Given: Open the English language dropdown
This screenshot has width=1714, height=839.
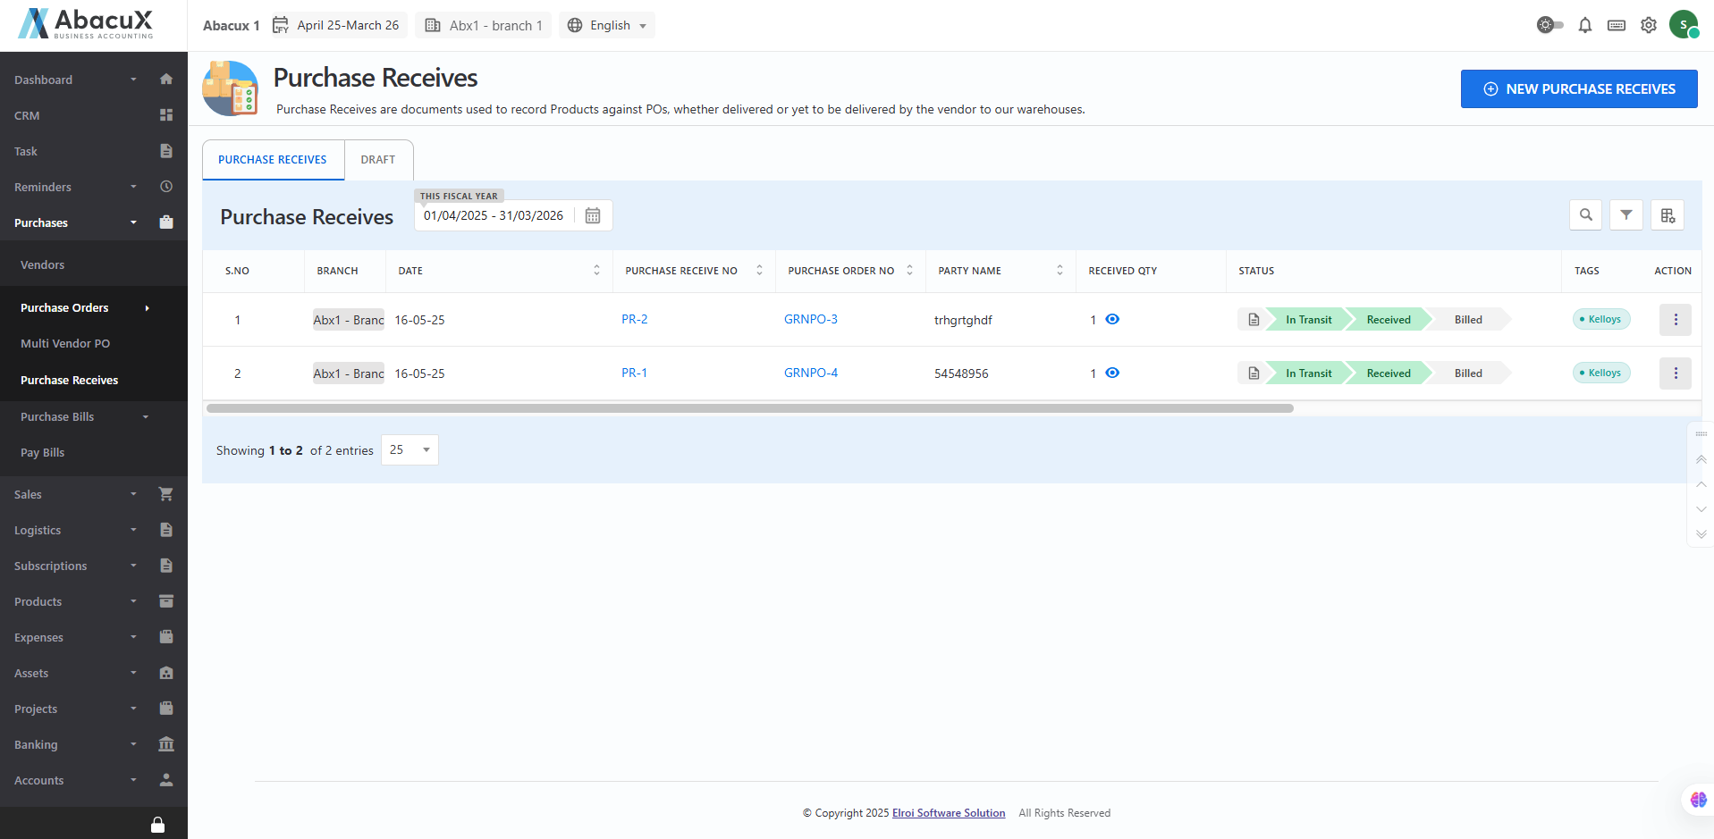Looking at the screenshot, I should point(607,26).
